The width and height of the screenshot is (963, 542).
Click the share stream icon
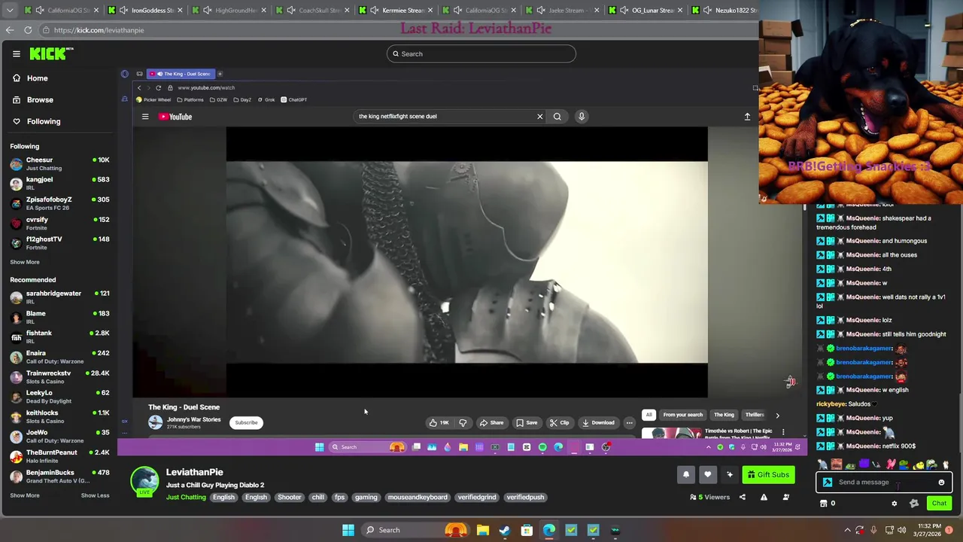742,497
